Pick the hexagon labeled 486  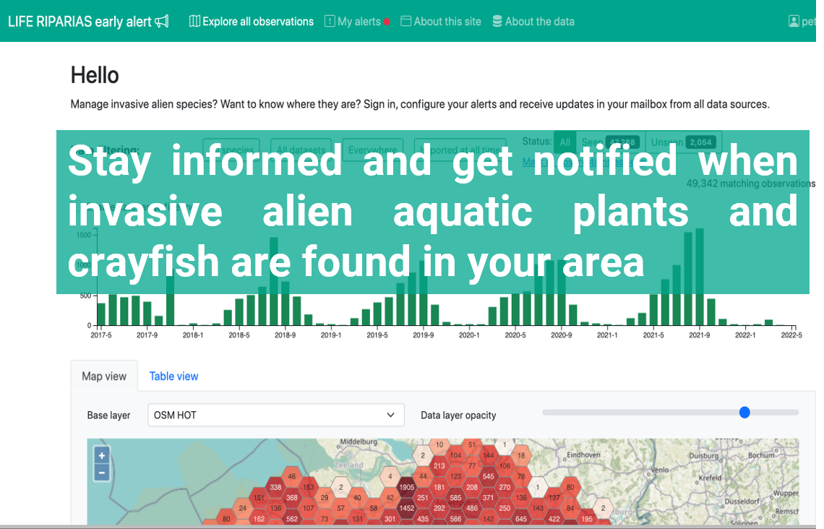click(x=472, y=508)
